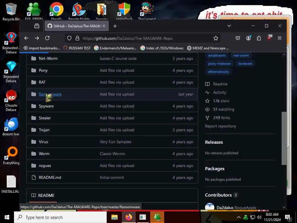This screenshot has width=297, height=223.
Task: Select the GitHub - Da2dalus/The-MALW tab
Action: [x=77, y=26]
